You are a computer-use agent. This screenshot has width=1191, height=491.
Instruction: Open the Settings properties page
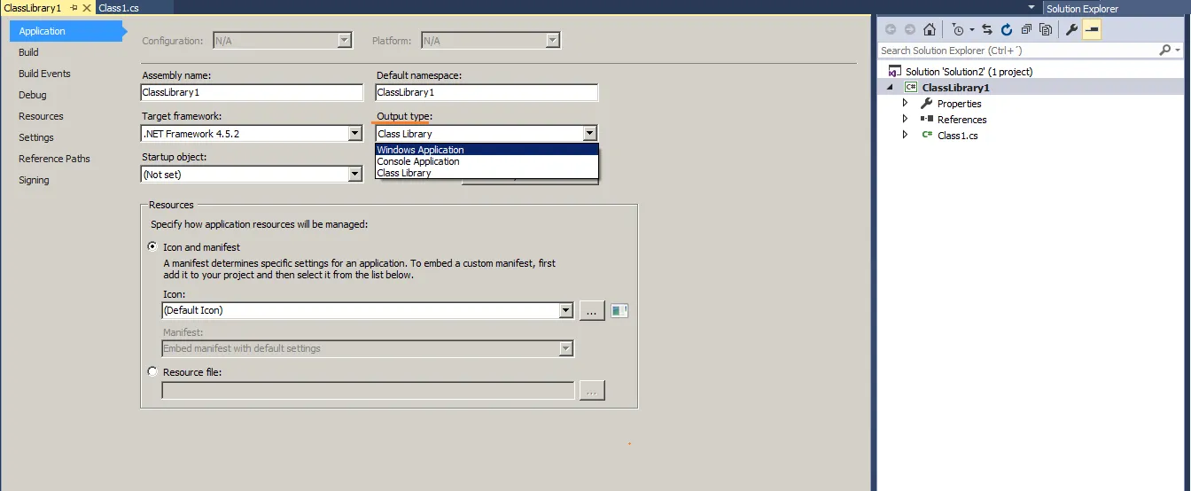coord(36,137)
